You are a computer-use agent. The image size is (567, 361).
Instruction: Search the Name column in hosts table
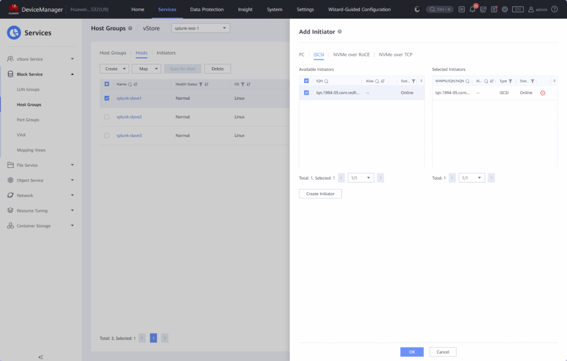[130, 84]
